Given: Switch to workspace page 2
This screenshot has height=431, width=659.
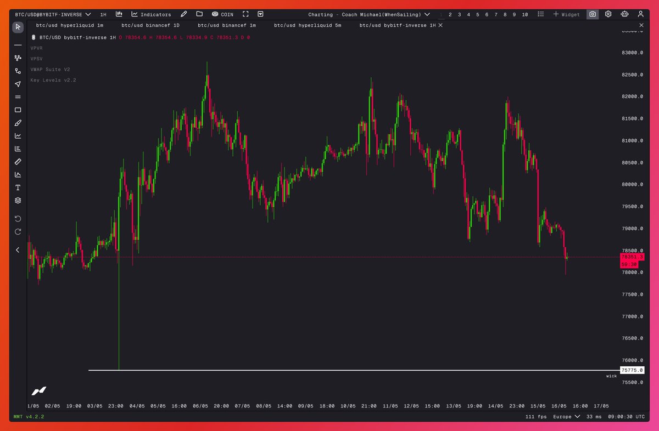Looking at the screenshot, I should point(450,14).
